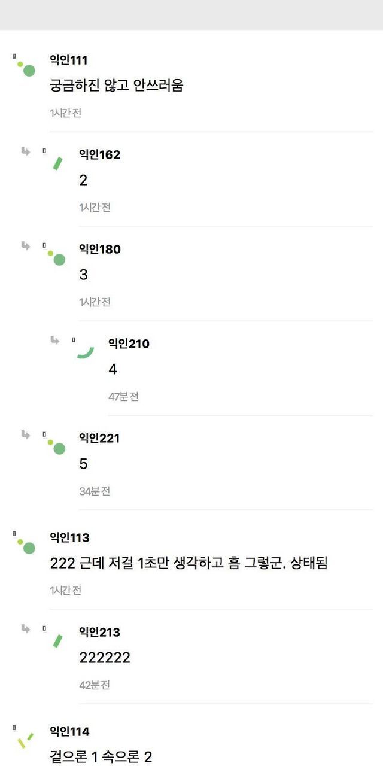Screen dimensions: 383x766
Task: Click the avatar icon of 익인113
Action: pyautogui.click(x=26, y=545)
